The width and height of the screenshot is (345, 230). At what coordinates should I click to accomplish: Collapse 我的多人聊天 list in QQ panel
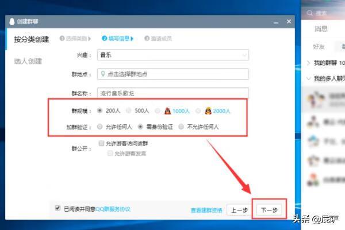click(x=308, y=78)
